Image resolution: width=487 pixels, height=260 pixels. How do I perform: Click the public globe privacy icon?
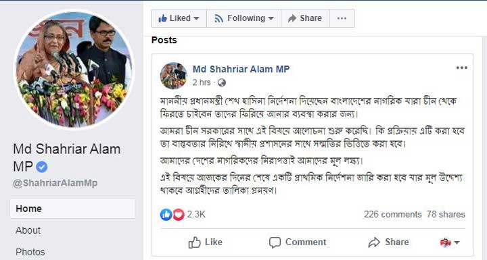pyautogui.click(x=221, y=82)
